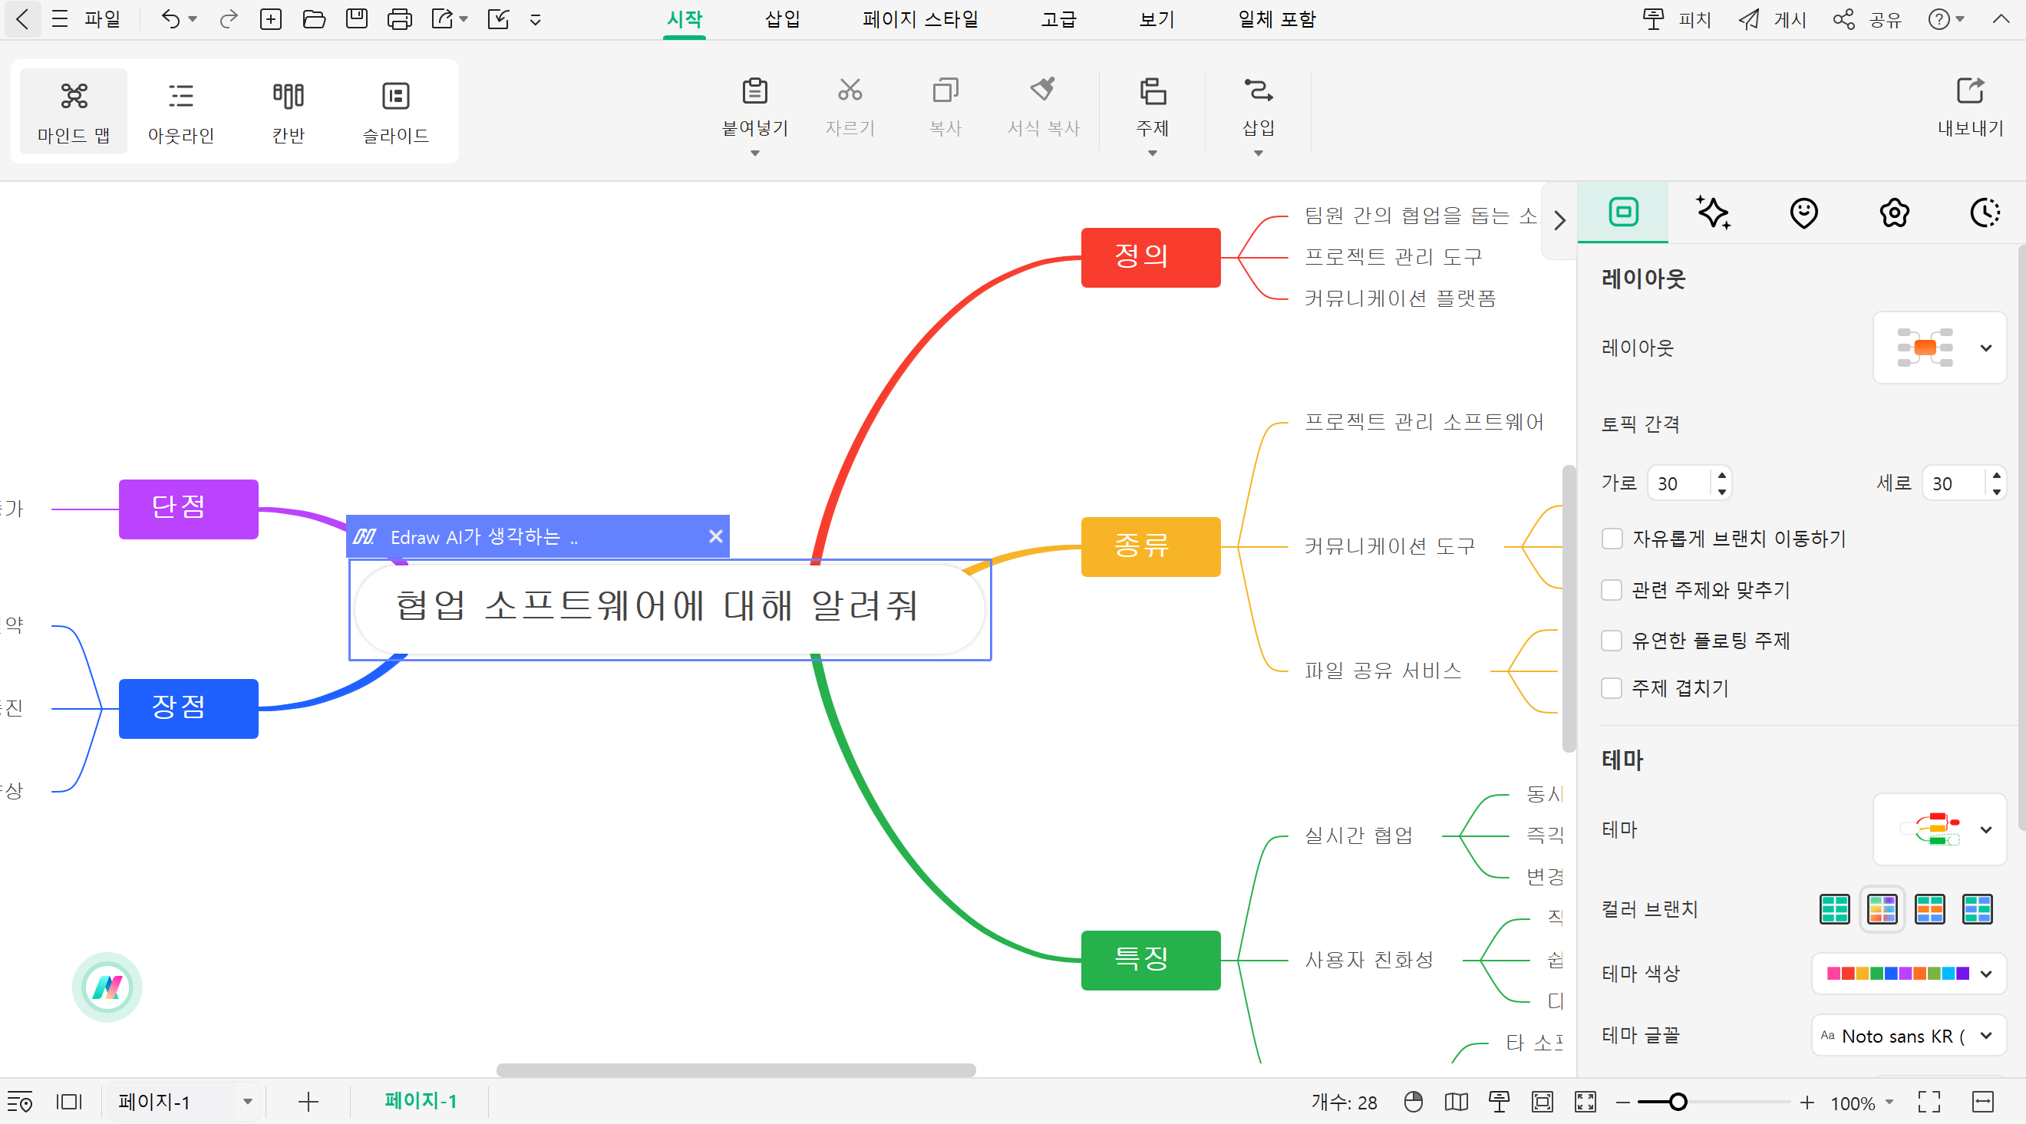Open the hamburger 파일 menu icon
Image resolution: width=2026 pixels, height=1124 pixels.
(x=60, y=19)
